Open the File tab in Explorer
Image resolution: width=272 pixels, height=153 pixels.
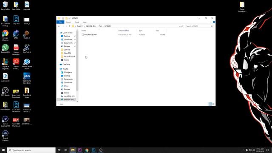[60, 22]
